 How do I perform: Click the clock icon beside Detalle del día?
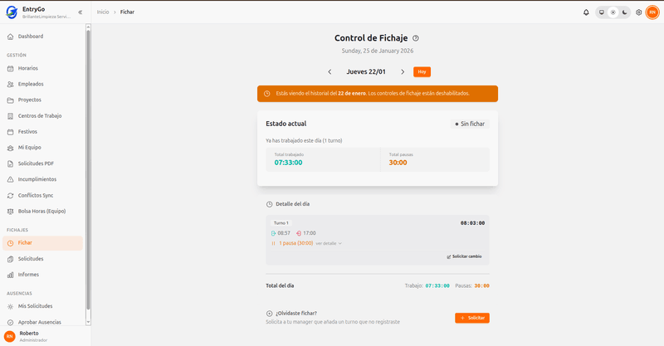[x=269, y=204]
